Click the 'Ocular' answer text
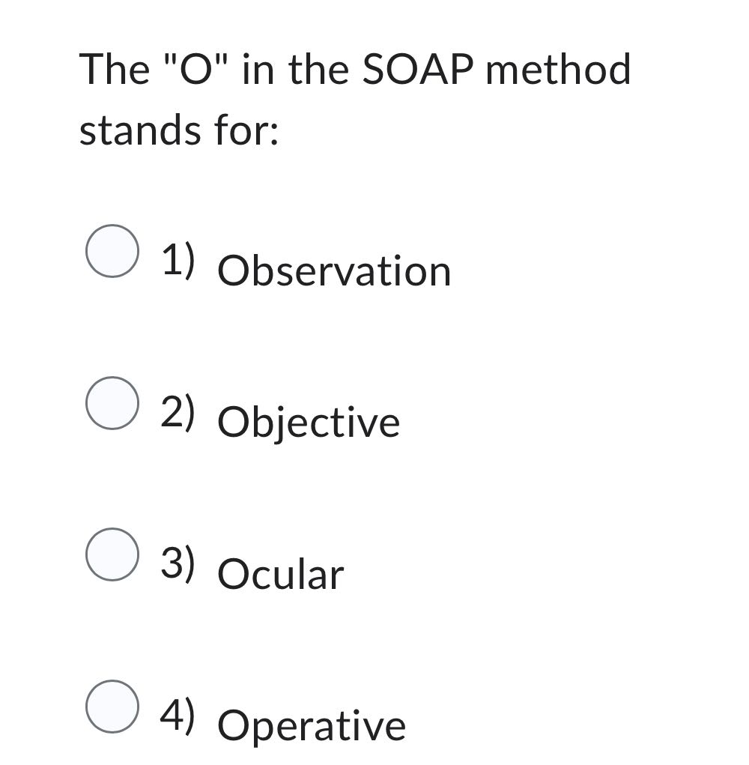749x765 pixels. pyautogui.click(x=280, y=574)
